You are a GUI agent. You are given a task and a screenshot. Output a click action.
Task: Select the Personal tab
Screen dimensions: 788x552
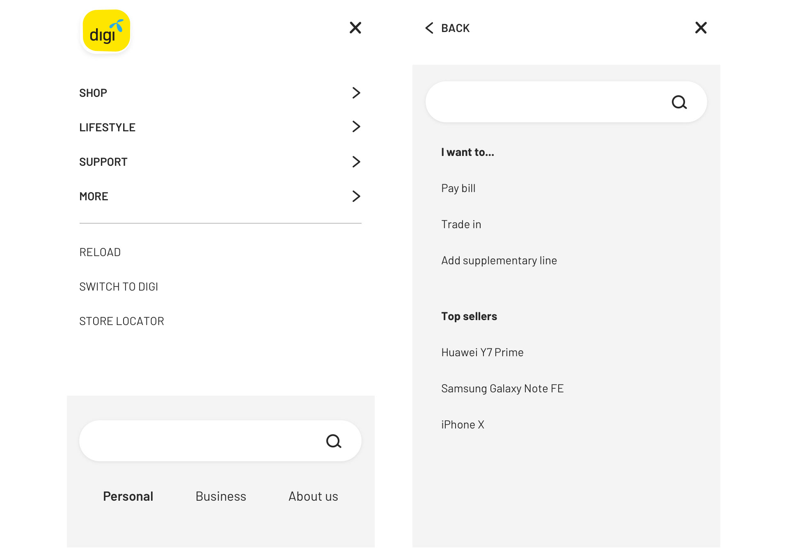point(128,497)
